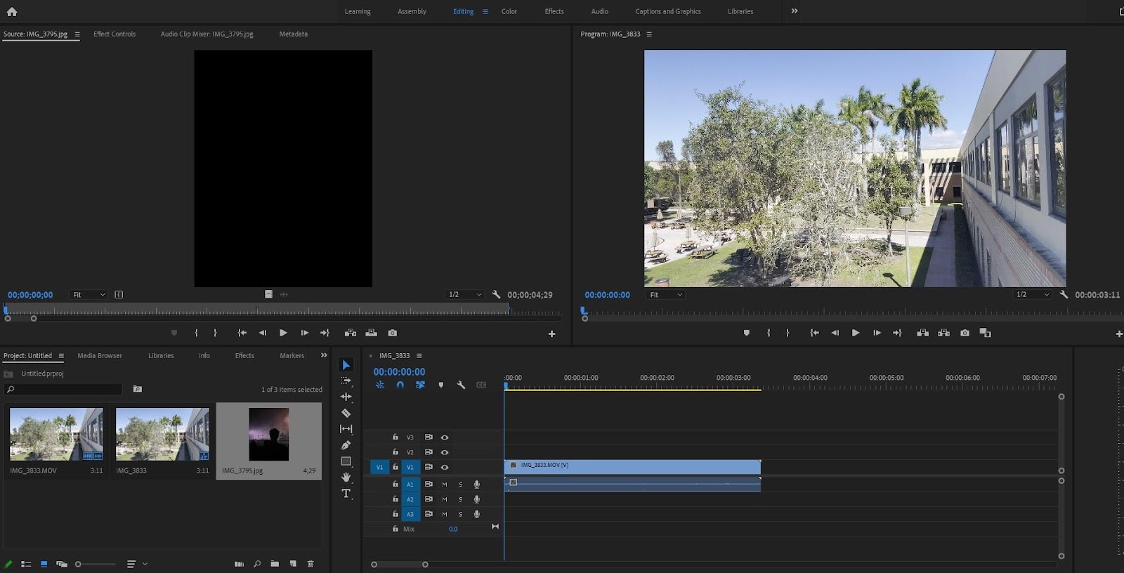Click Project panel search field
1124x573 pixels.
(64, 389)
